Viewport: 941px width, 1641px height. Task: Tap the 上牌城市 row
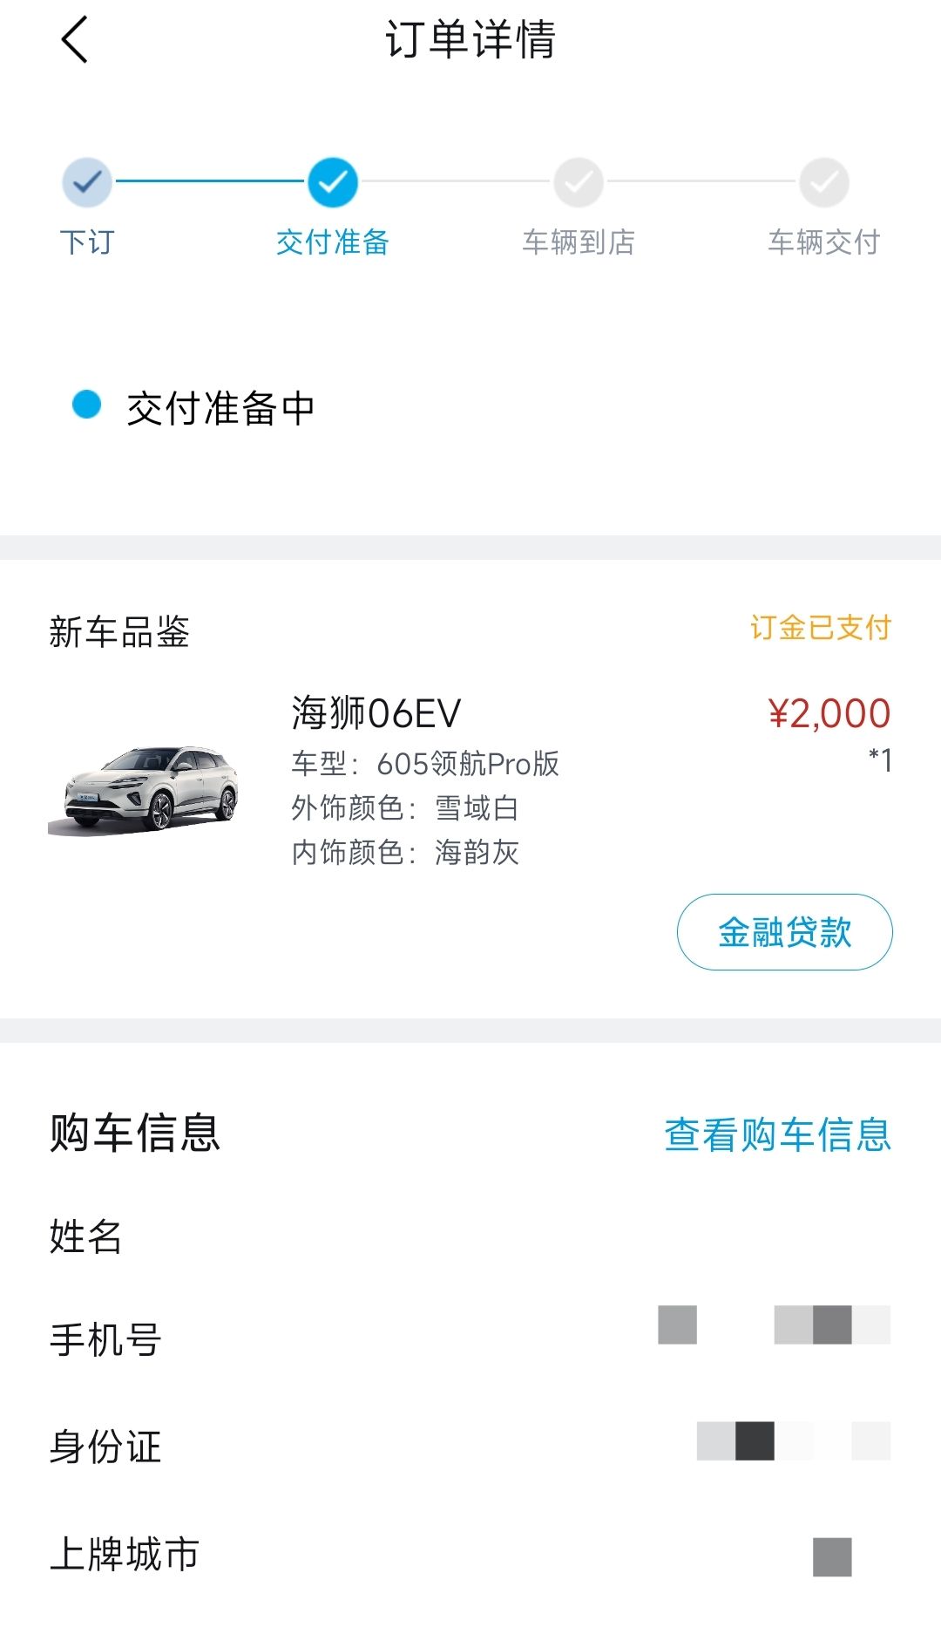pyautogui.click(x=470, y=1554)
